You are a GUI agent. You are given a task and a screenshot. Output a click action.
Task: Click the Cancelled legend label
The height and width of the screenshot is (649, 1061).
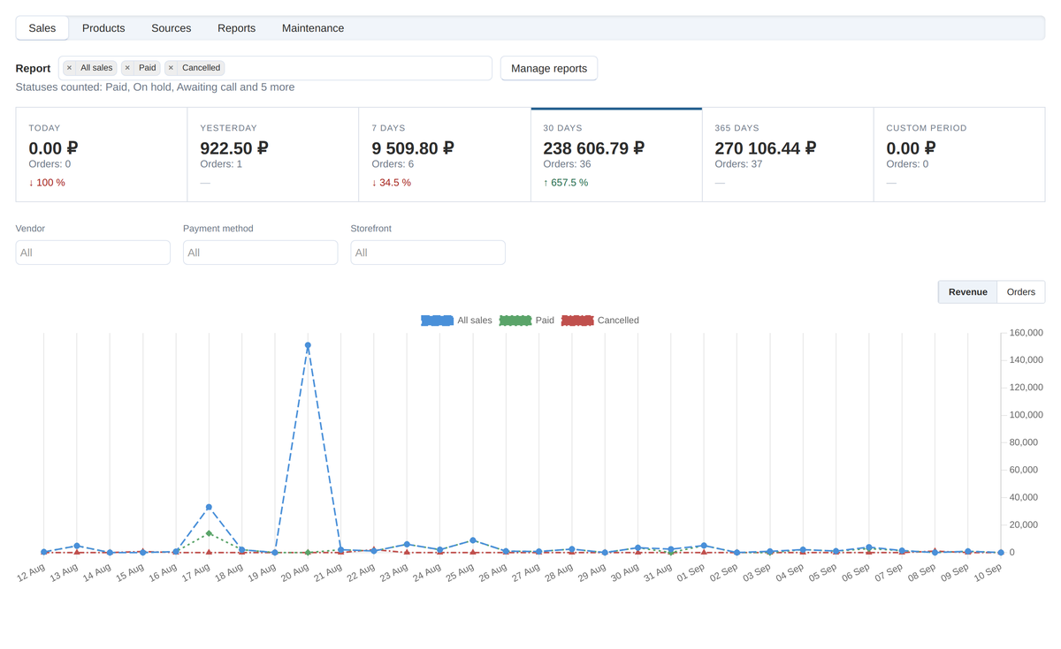coord(618,321)
